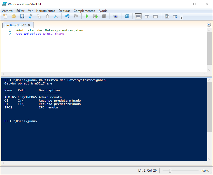The height and width of the screenshot is (175, 213).
Task: Click Win32_Share in the script editor
Action: pyautogui.click(x=54, y=34)
